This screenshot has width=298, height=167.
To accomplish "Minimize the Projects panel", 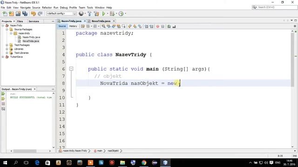I will coord(53,21).
